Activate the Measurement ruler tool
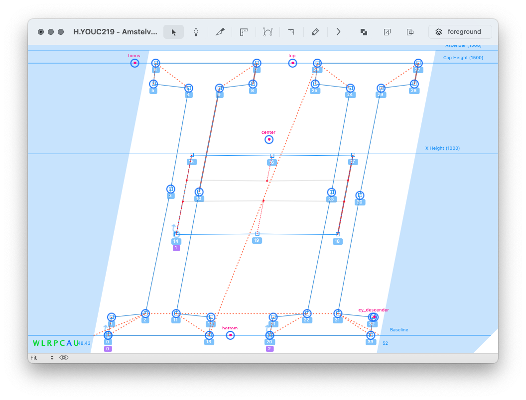Screen dimensions: 526x400 pyautogui.click(x=244, y=32)
